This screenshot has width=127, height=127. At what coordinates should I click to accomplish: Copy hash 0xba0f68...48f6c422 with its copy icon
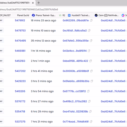90,61
